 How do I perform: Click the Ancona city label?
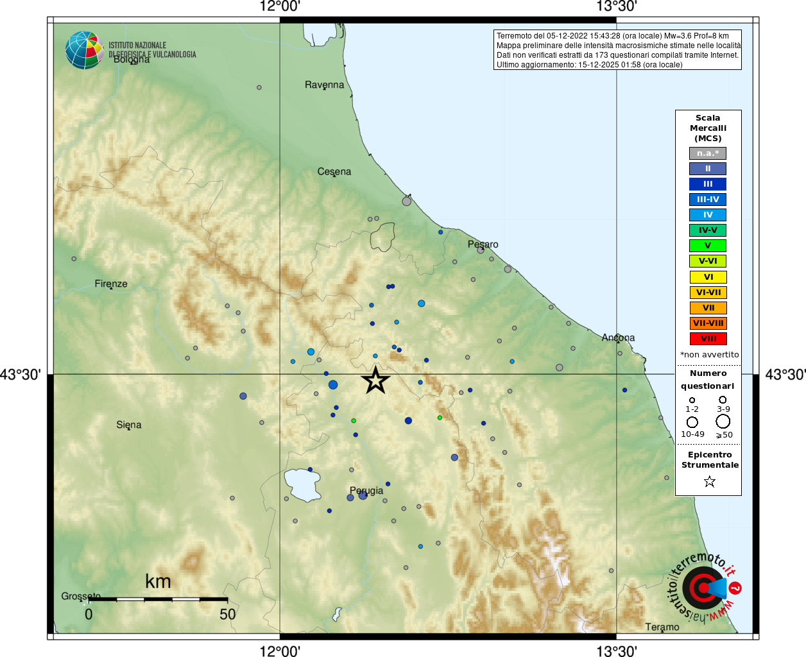click(618, 337)
